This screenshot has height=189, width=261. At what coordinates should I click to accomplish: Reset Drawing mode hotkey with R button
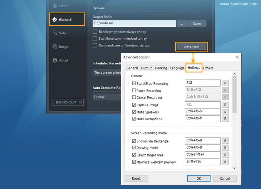[x=225, y=148]
